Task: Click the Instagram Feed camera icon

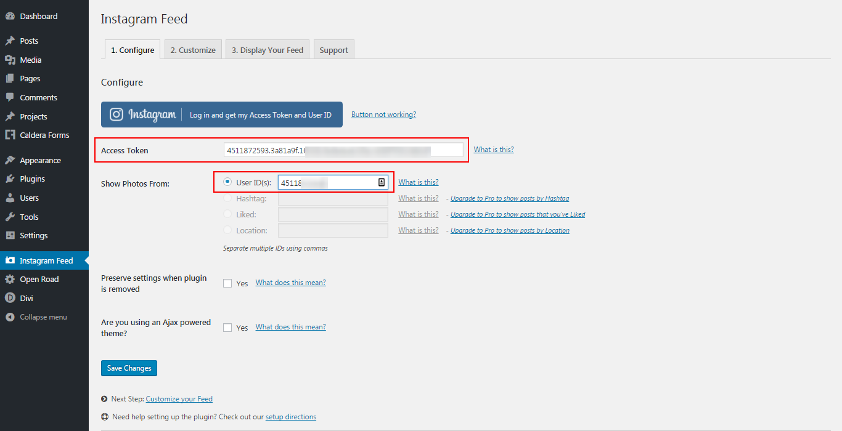Action: (x=10, y=261)
